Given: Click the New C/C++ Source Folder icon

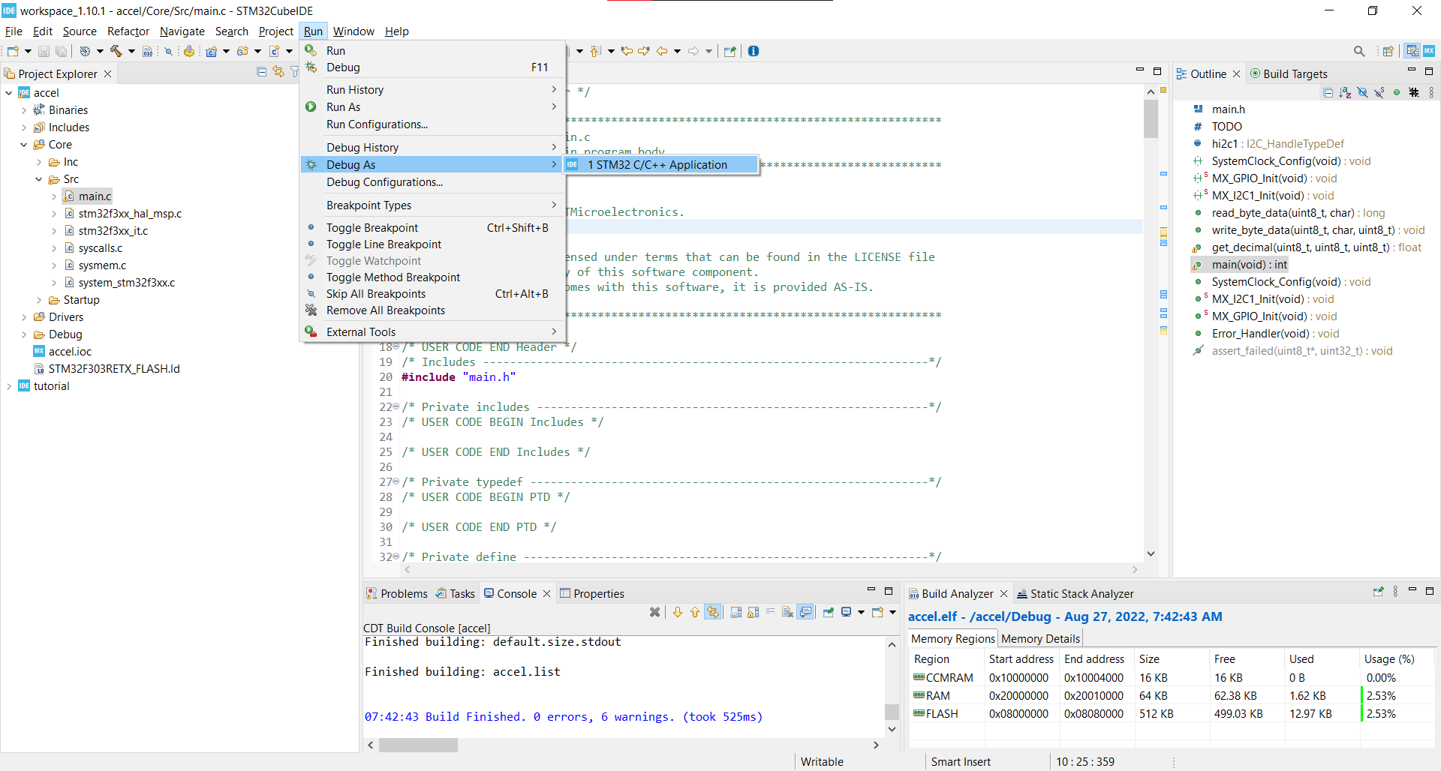Looking at the screenshot, I should [x=242, y=51].
